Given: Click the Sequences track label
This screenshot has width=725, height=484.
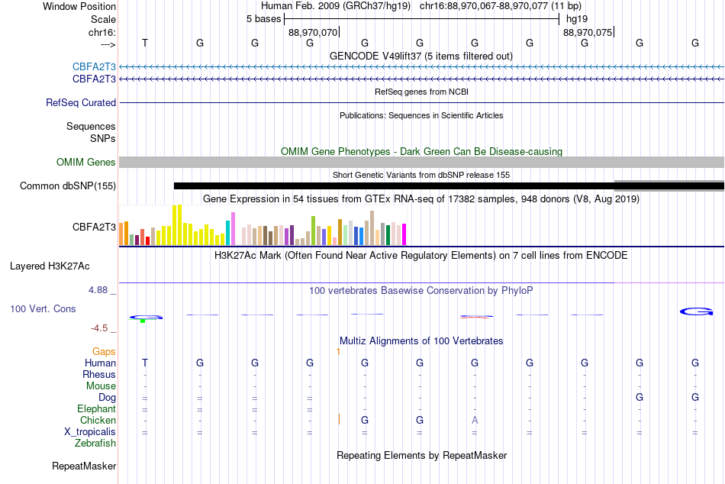Looking at the screenshot, I should pos(91,126).
